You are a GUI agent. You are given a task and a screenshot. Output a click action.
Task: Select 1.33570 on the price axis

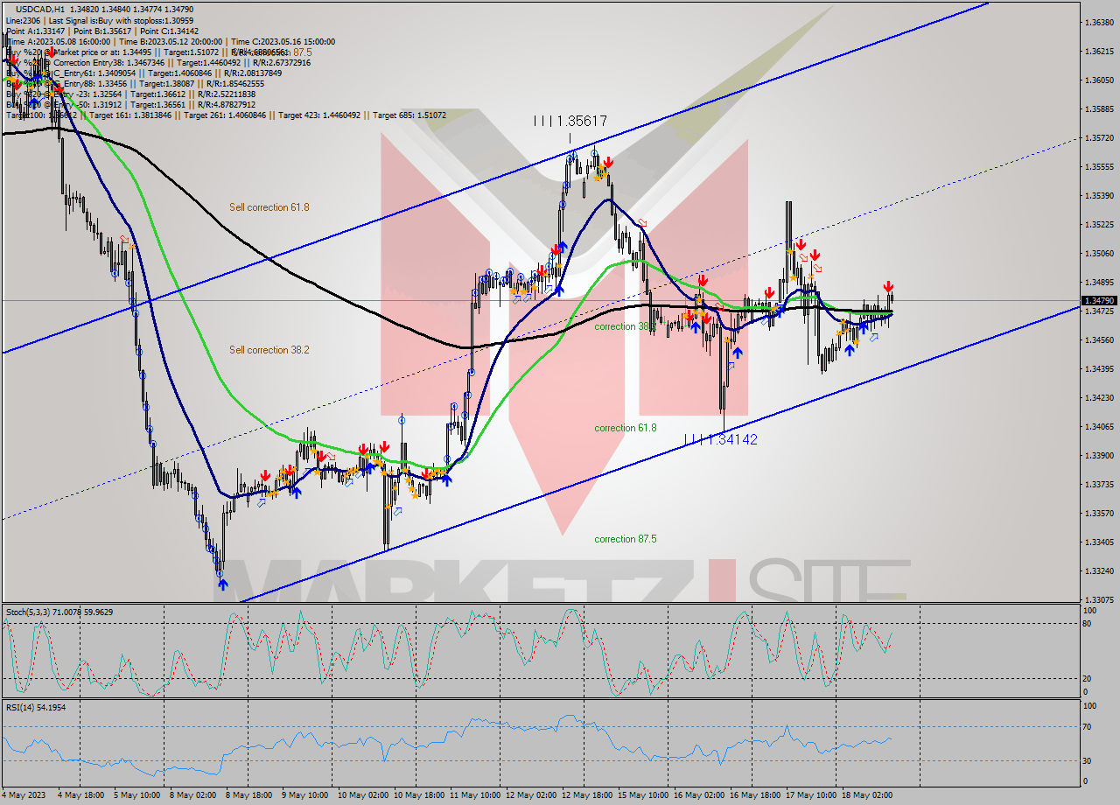pos(1099,513)
